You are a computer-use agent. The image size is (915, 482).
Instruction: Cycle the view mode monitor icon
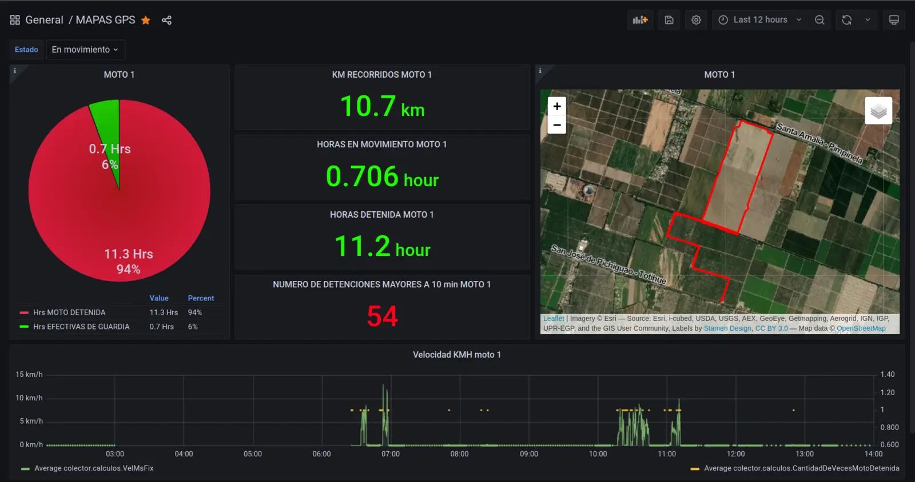pos(894,20)
